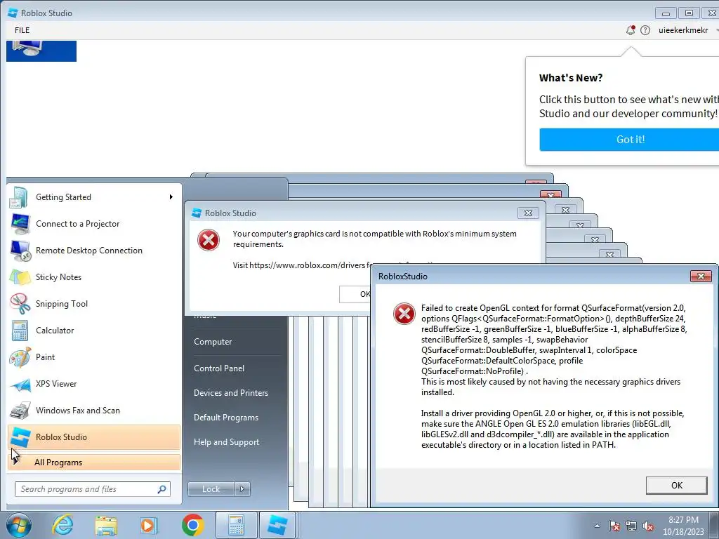The height and width of the screenshot is (539, 719).
Task: Show hidden tray icons arrow
Action: coord(597,526)
